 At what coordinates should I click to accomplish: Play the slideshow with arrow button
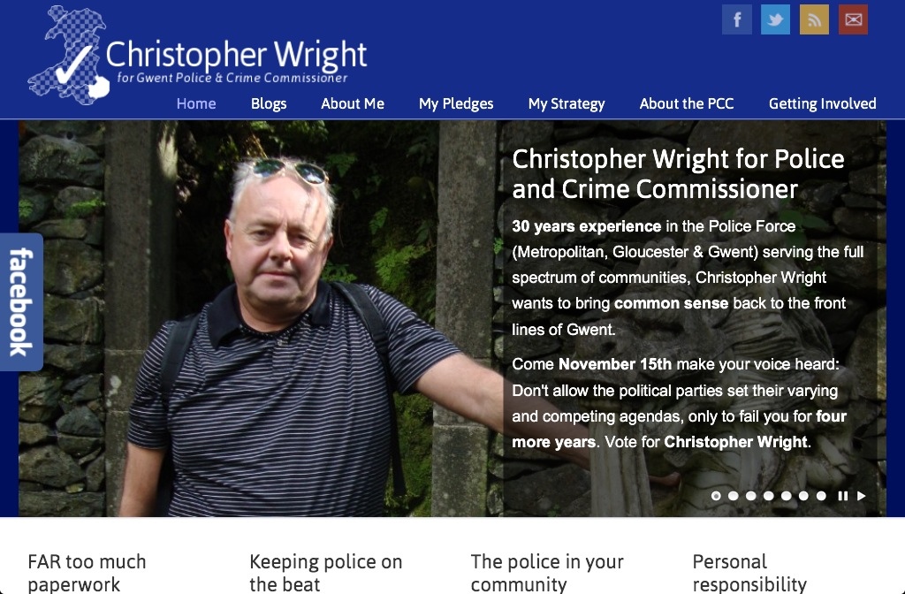pos(861,496)
